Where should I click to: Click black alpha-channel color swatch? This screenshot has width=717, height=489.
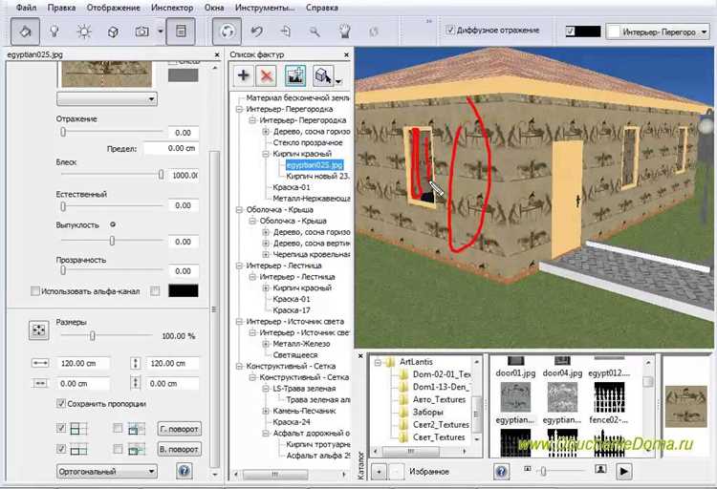(183, 290)
